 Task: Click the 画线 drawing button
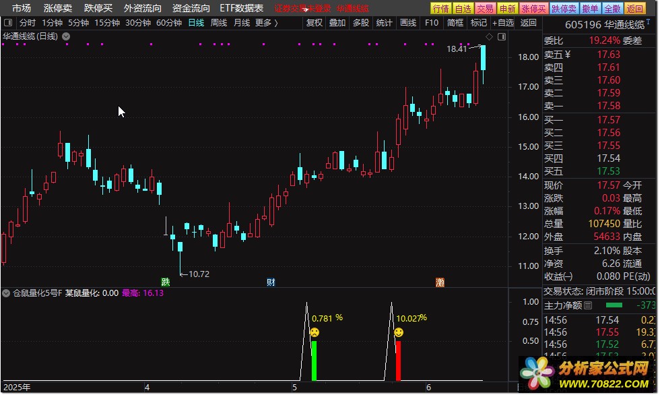(408, 23)
